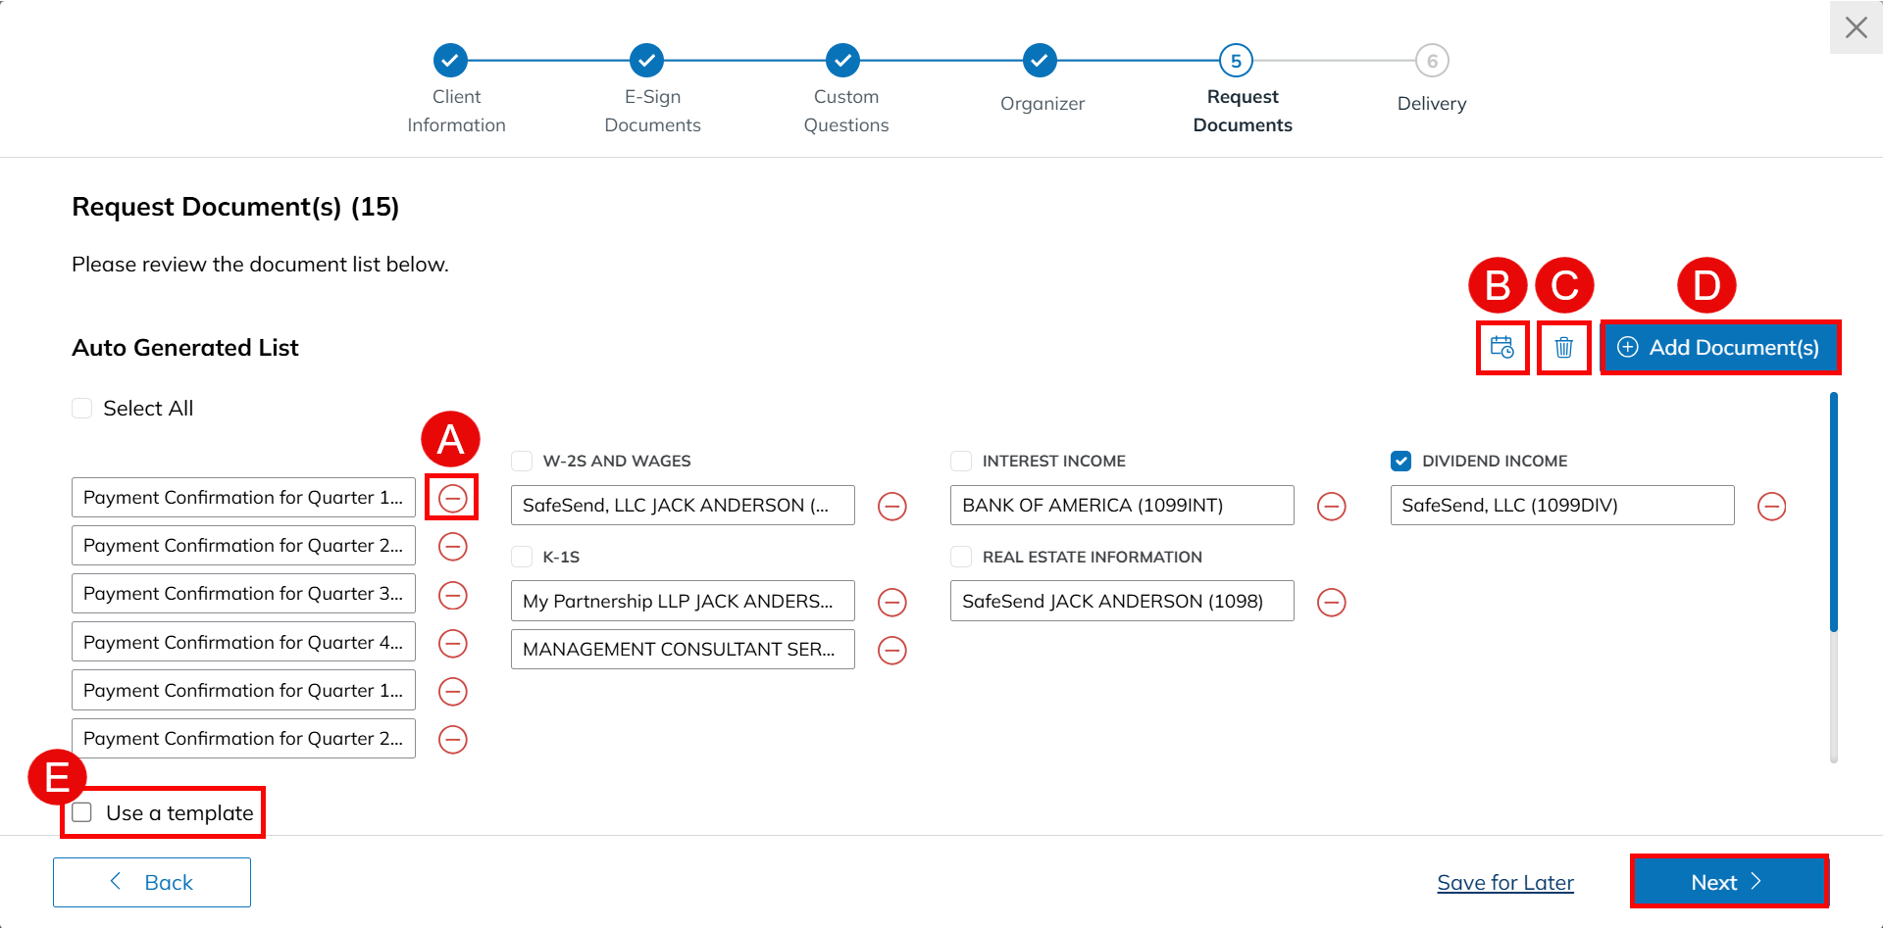Remove the first Payment Confirmation Quarter 1 row
Screen dimensions: 1883x928
click(x=452, y=498)
